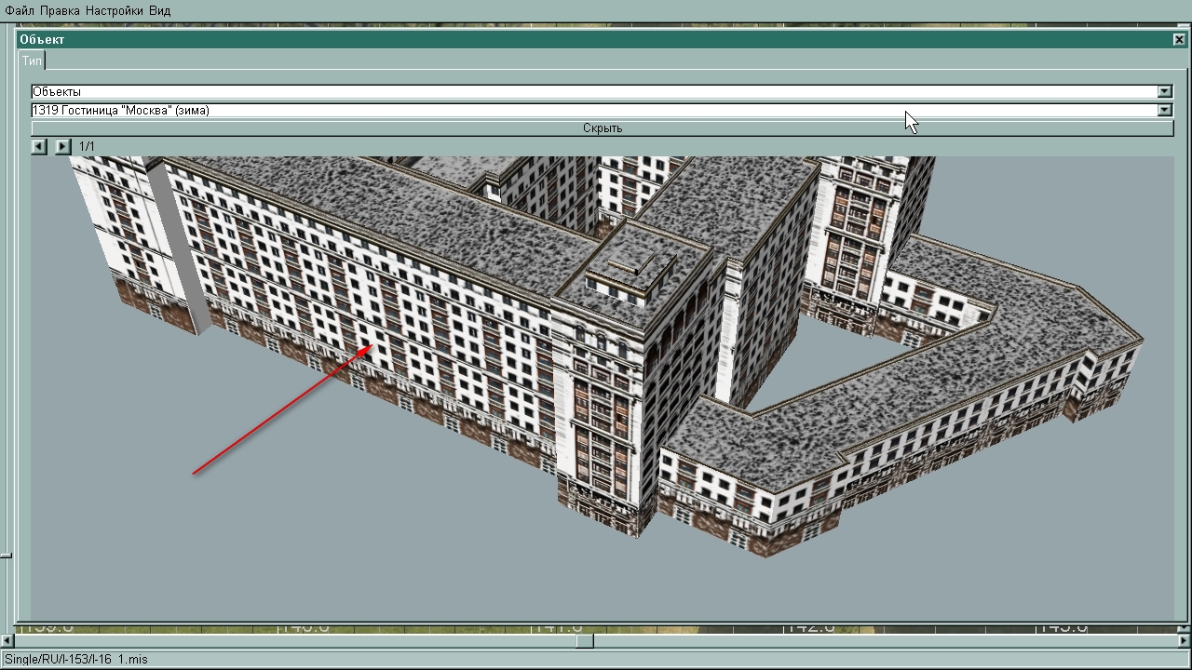Click the Объект window title bar

[594, 40]
